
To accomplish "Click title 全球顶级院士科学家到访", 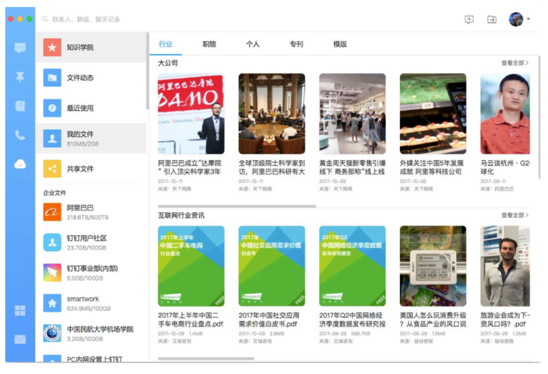I will pyautogui.click(x=272, y=167).
